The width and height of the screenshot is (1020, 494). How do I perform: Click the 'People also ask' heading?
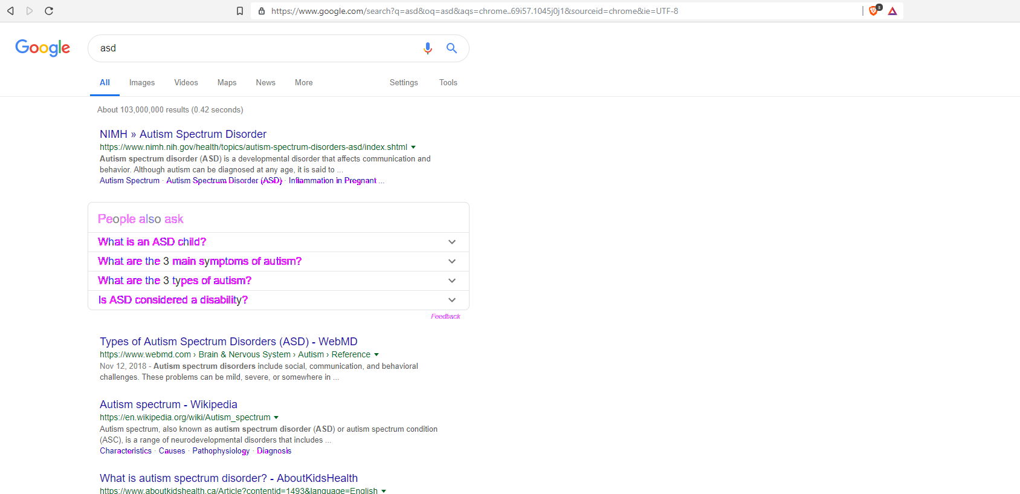141,219
